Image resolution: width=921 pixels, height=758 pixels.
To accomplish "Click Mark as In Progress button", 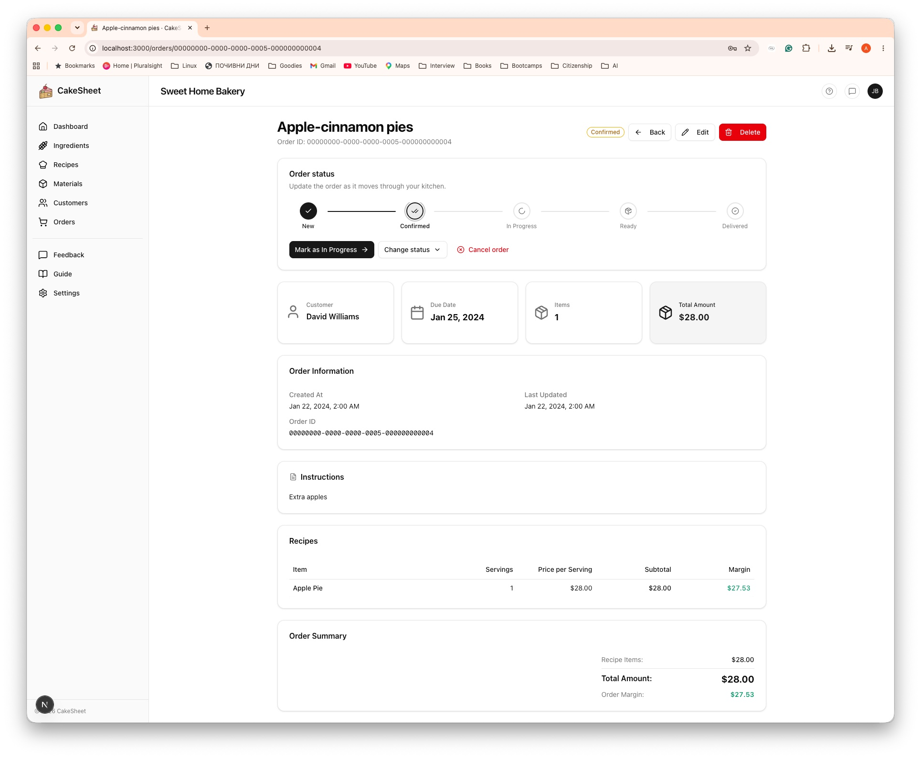I will 331,250.
